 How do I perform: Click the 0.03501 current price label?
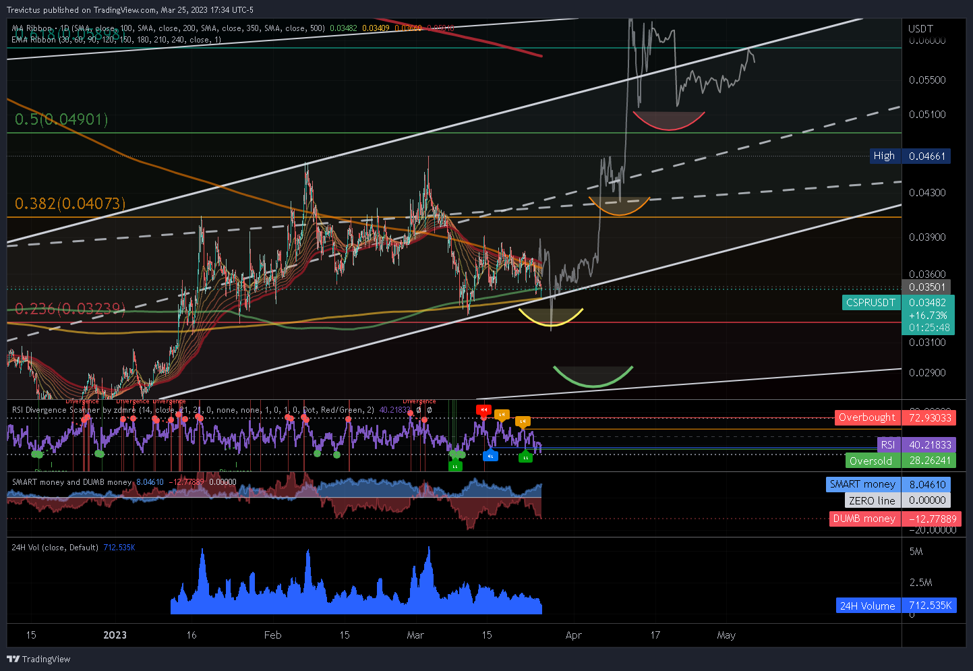click(x=927, y=287)
